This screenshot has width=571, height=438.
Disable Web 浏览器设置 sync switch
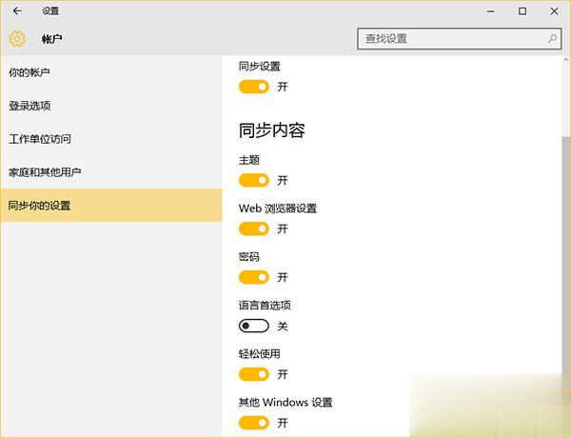coord(254,229)
